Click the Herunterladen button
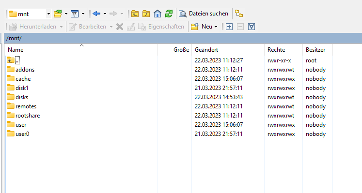 33,27
